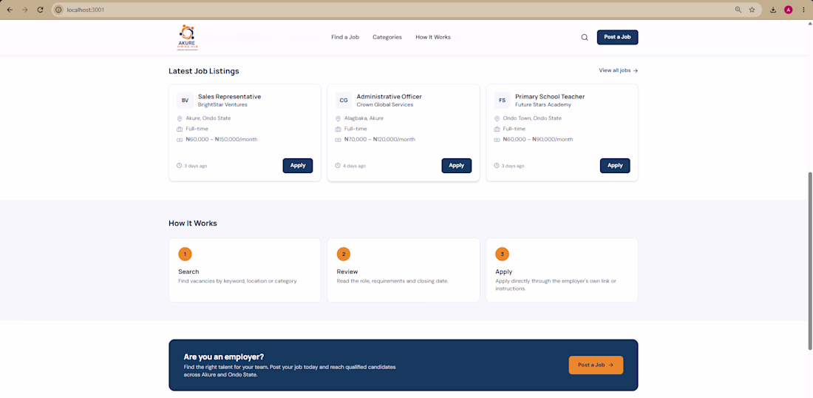Click the location pin beside Akure, Ondo State

(x=180, y=118)
